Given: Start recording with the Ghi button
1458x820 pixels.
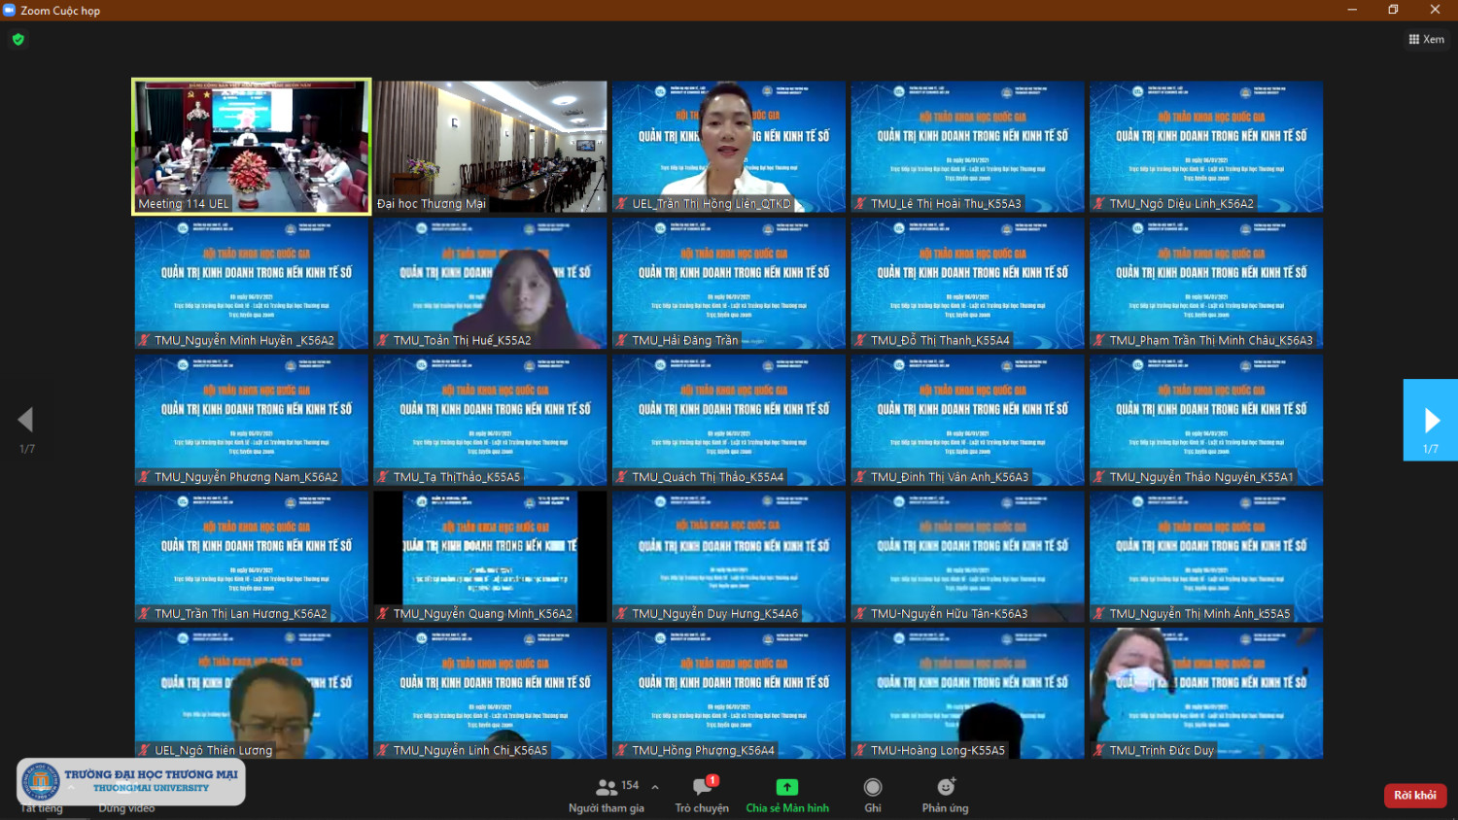Looking at the screenshot, I should click(x=873, y=794).
